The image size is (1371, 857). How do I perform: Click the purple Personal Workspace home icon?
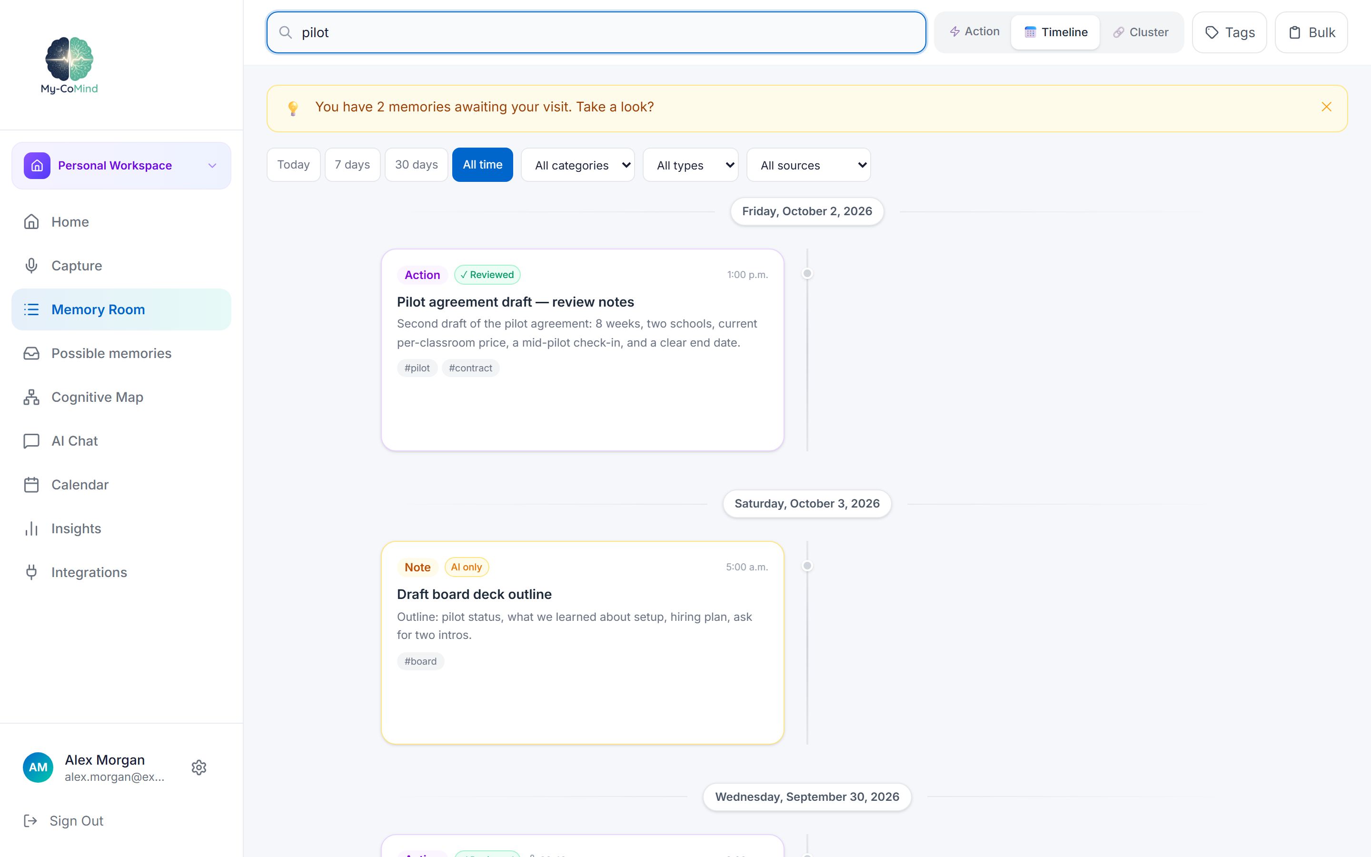[x=37, y=166]
